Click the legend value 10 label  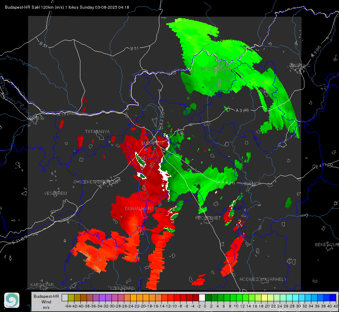pyautogui.click(x=236, y=306)
